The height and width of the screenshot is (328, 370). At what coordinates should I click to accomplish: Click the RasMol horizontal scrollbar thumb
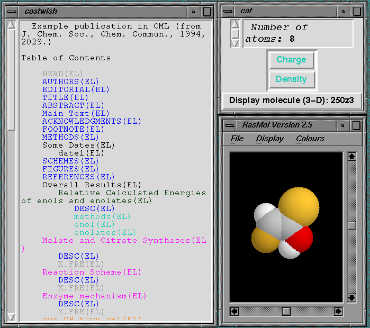coord(286,311)
